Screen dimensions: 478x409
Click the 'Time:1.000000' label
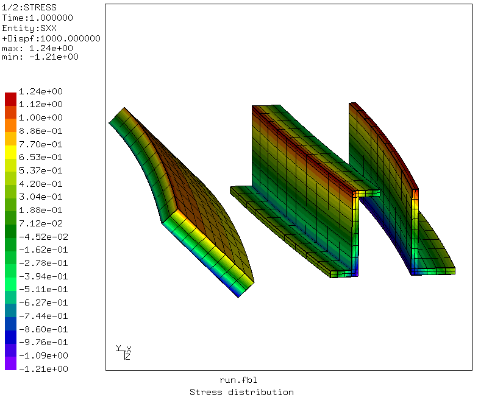tap(38, 18)
